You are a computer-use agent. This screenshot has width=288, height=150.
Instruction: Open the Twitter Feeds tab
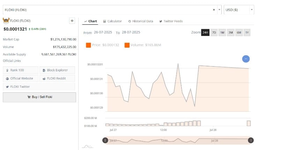171,21
